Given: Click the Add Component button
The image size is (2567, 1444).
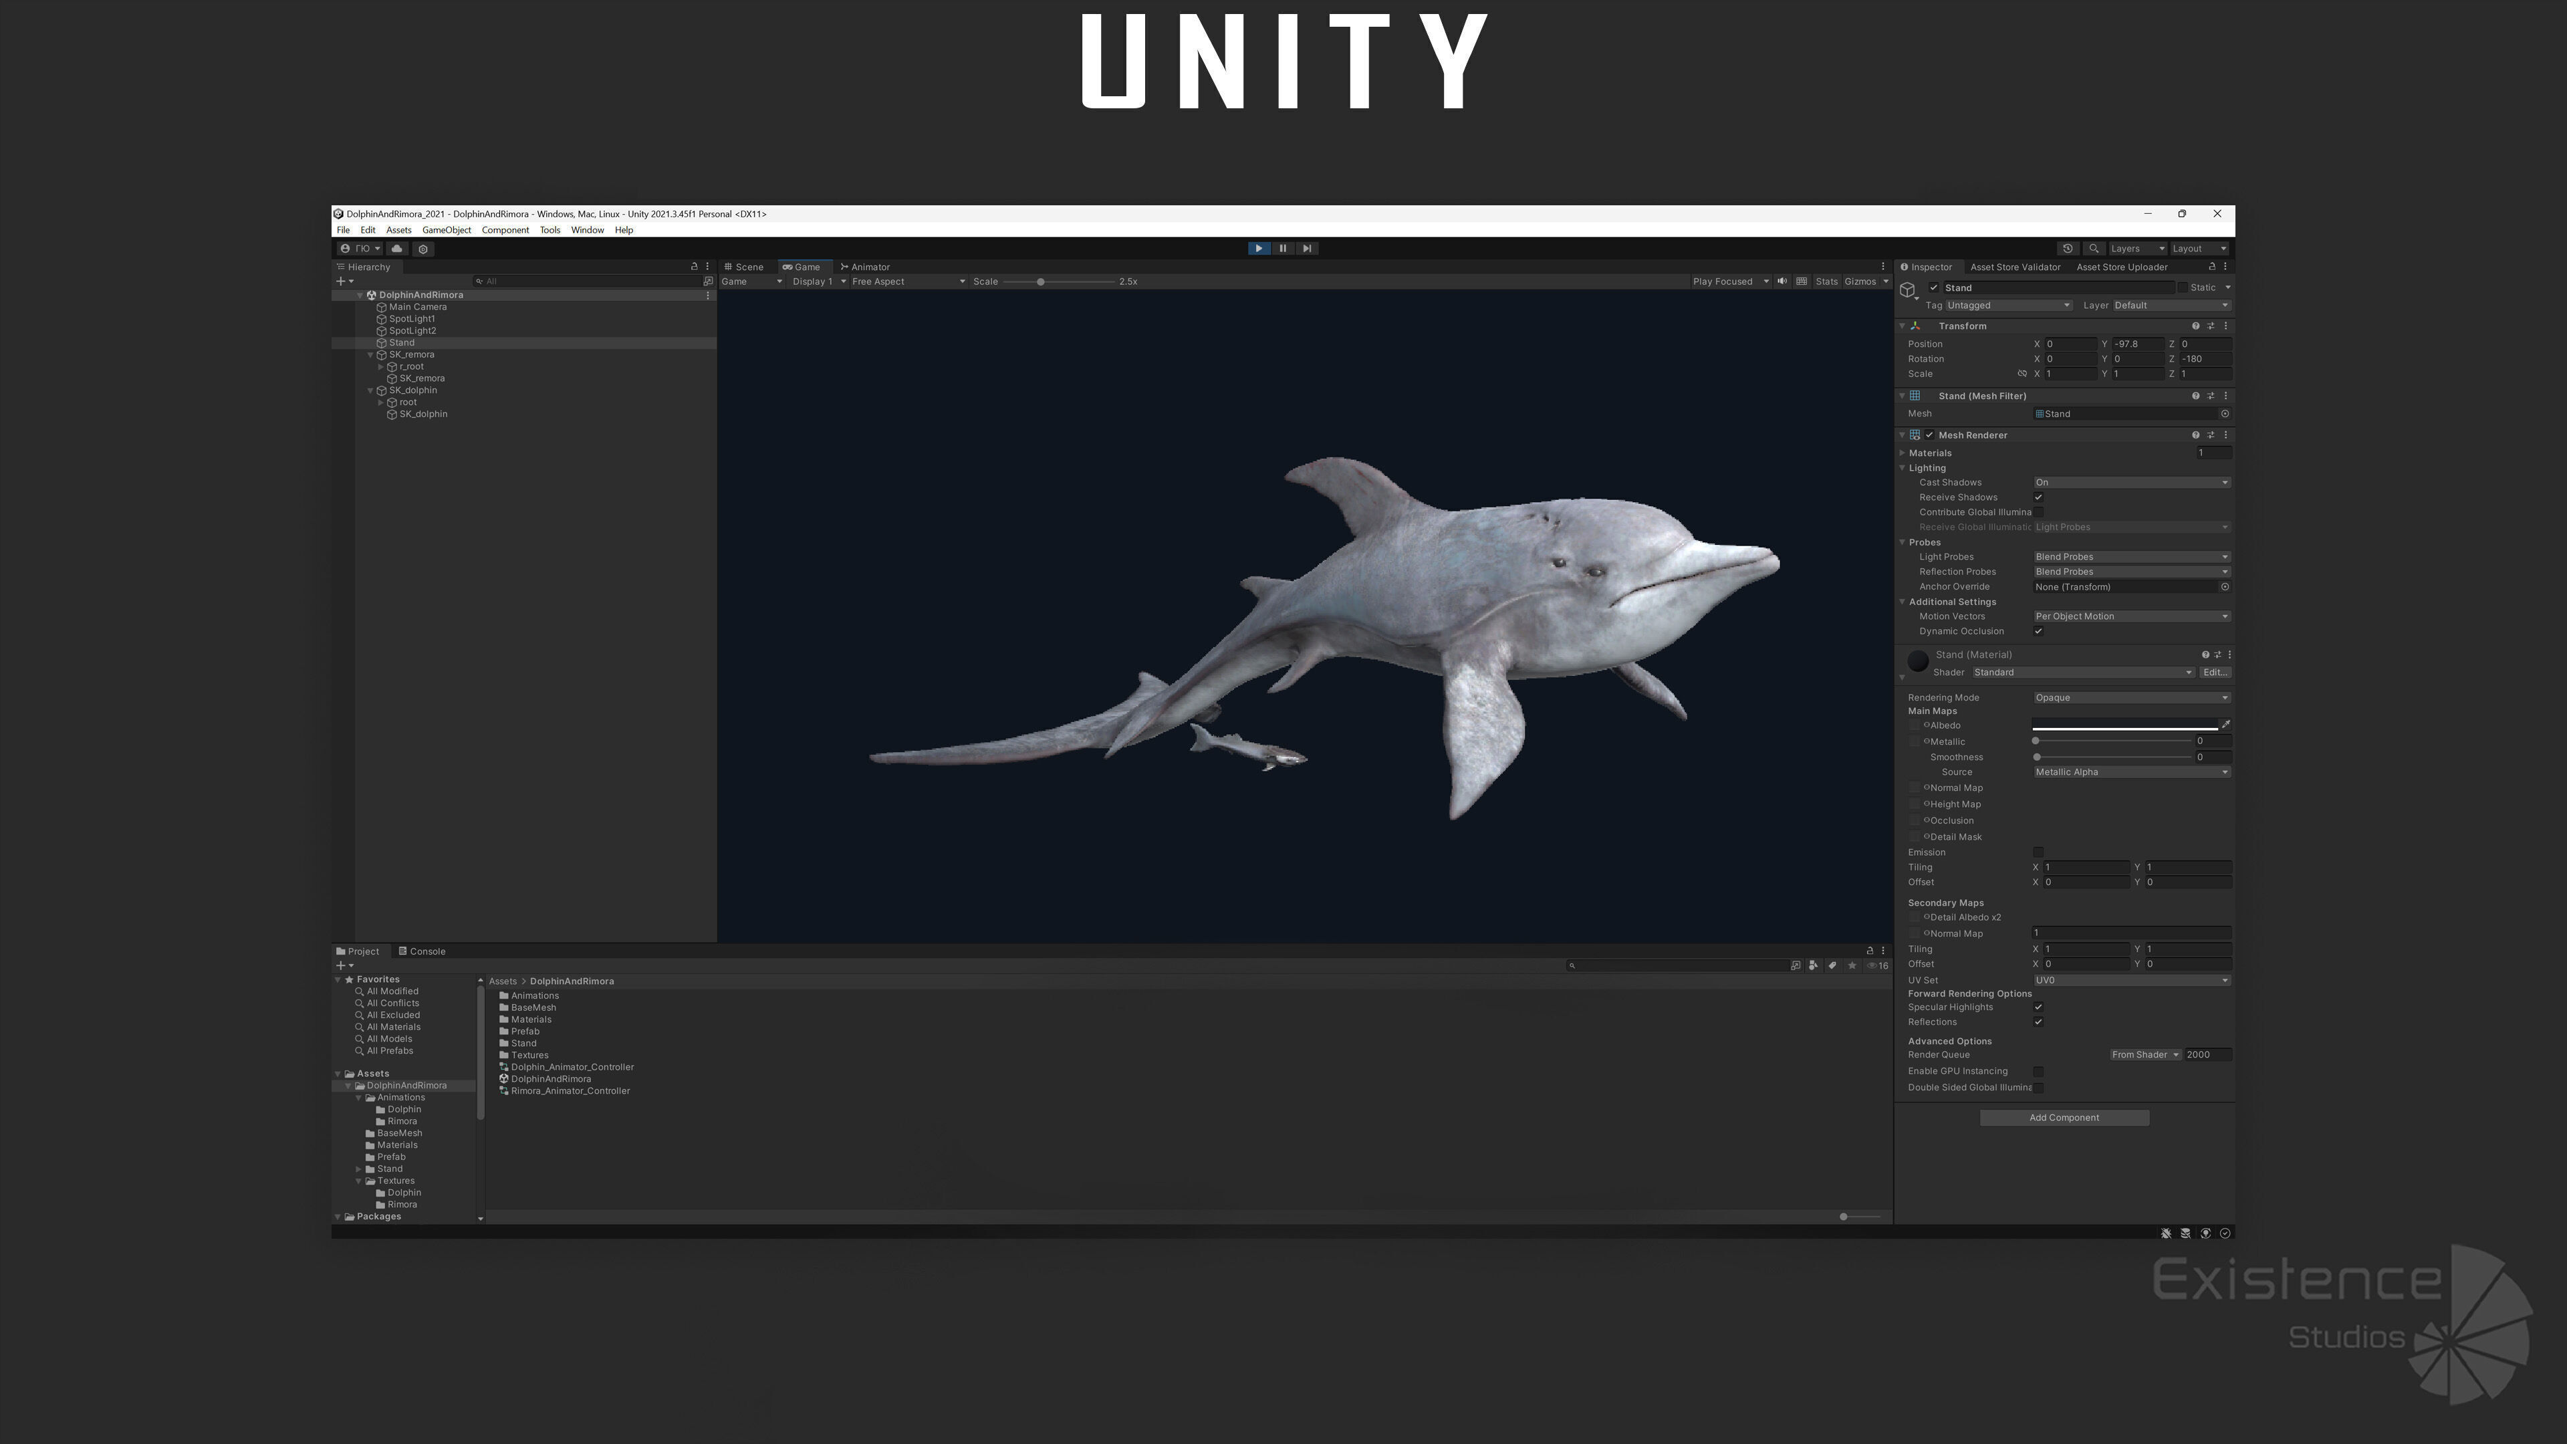Looking at the screenshot, I should click(x=2064, y=1117).
